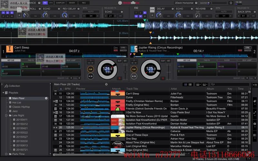Click artwork thumbnail for Can't Sleep row
Viewport: 258px width, 161px height.
coord(118,94)
